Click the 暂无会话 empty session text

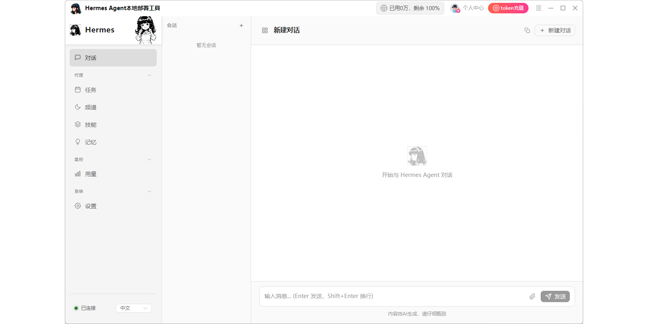pyautogui.click(x=206, y=45)
